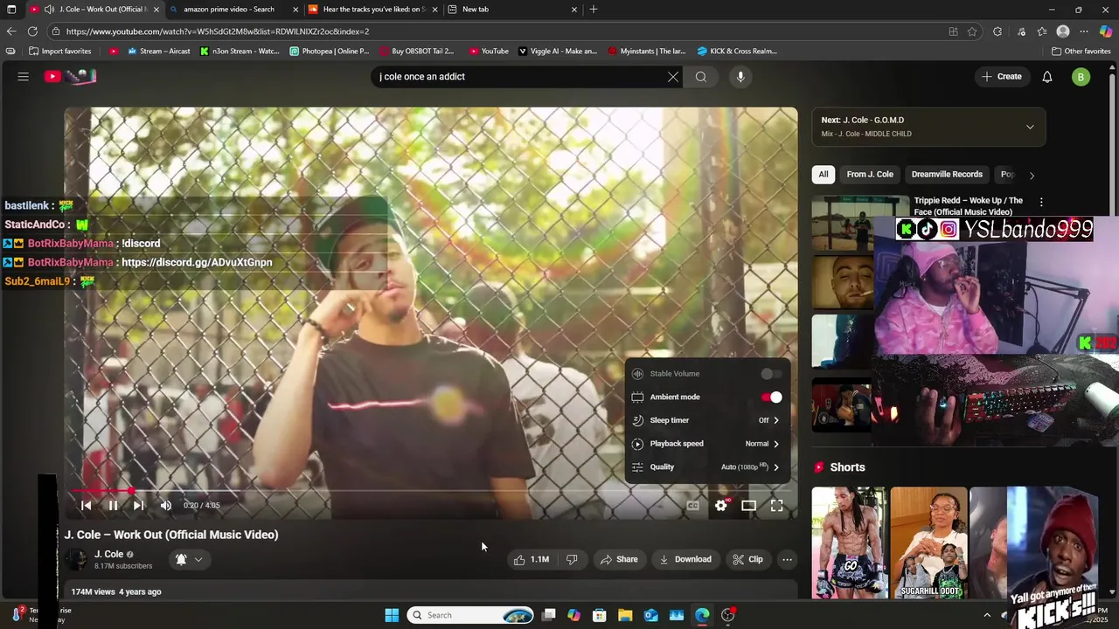The height and width of the screenshot is (629, 1119).
Task: Toggle closed captions on the player
Action: tap(692, 505)
